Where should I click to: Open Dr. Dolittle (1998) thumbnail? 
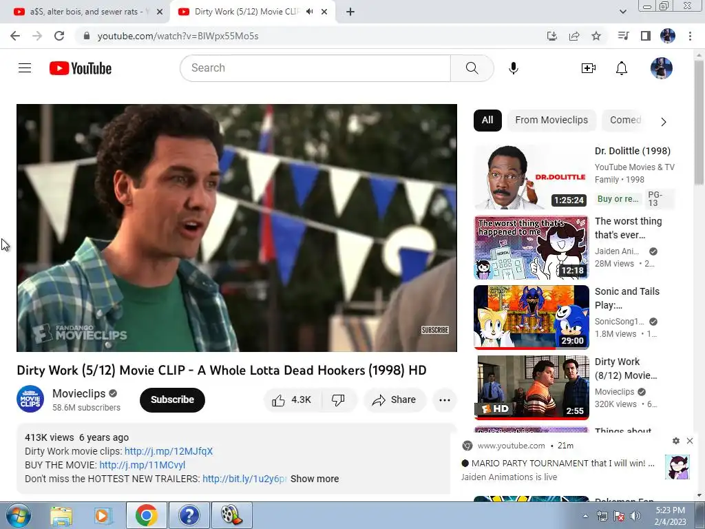coord(532,177)
